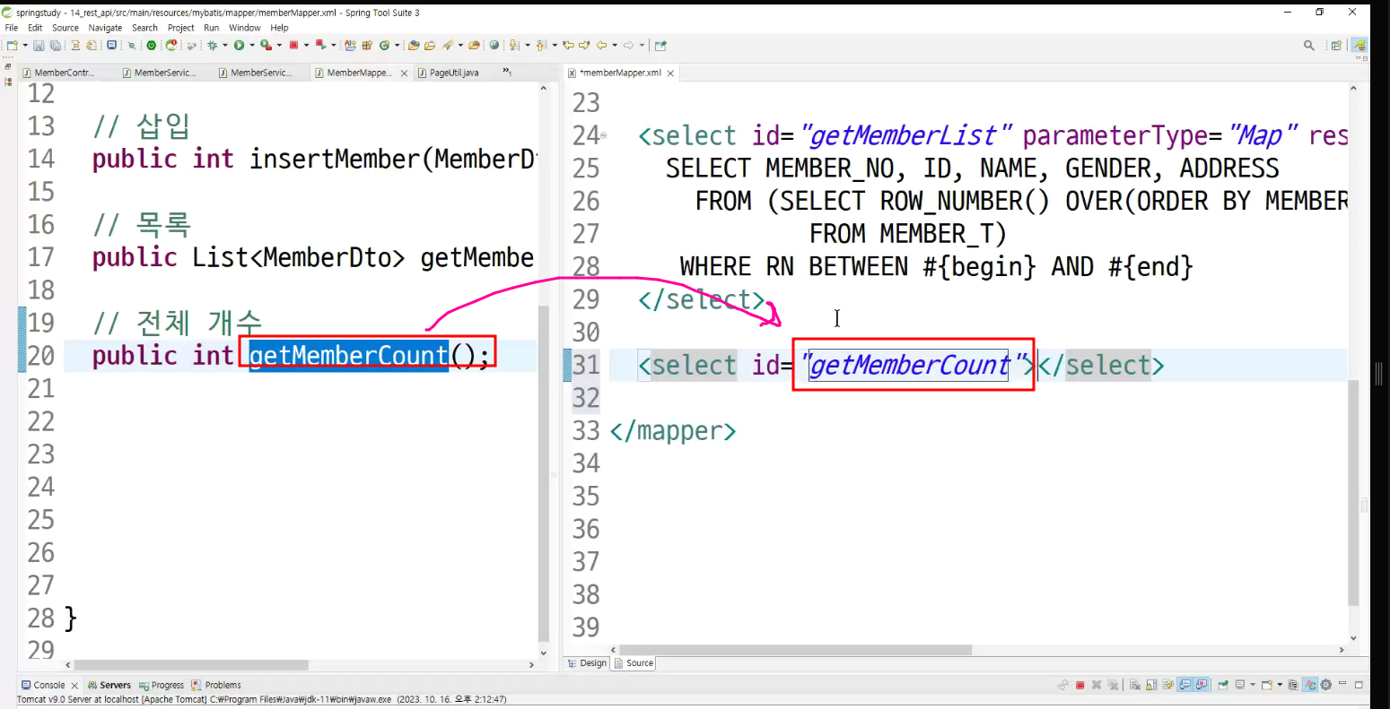Switch to the Source tab of XML editor
Screen dimensions: 1390x709
(x=634, y=663)
